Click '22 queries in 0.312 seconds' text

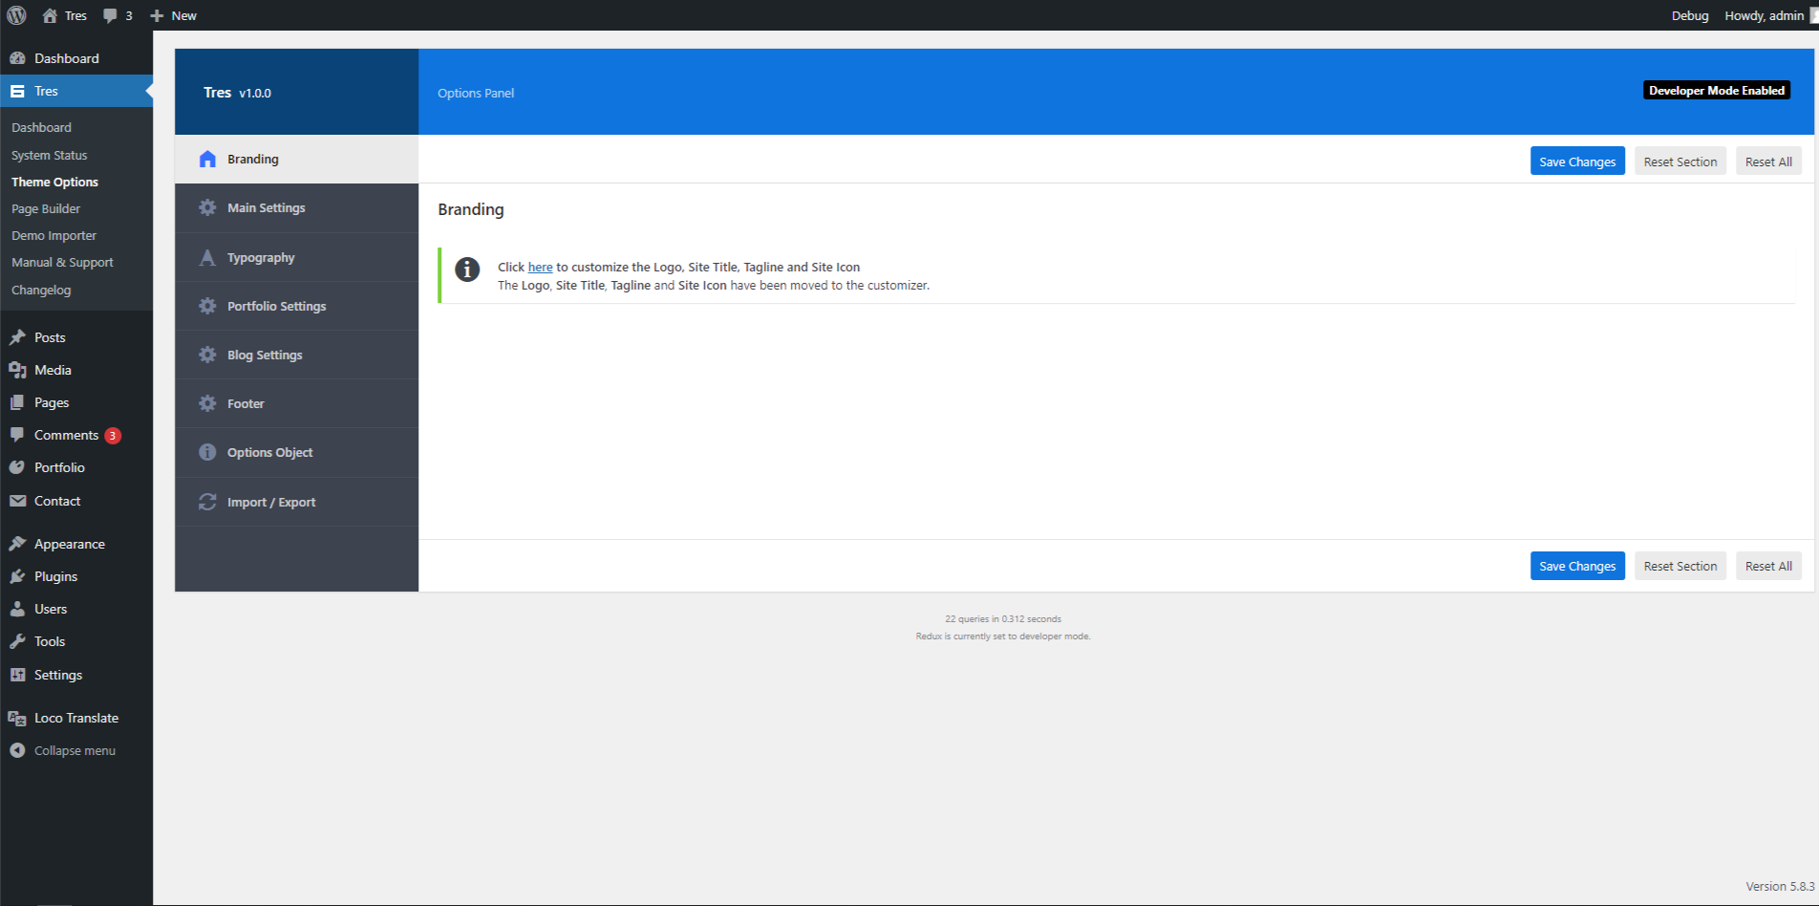(x=1003, y=619)
